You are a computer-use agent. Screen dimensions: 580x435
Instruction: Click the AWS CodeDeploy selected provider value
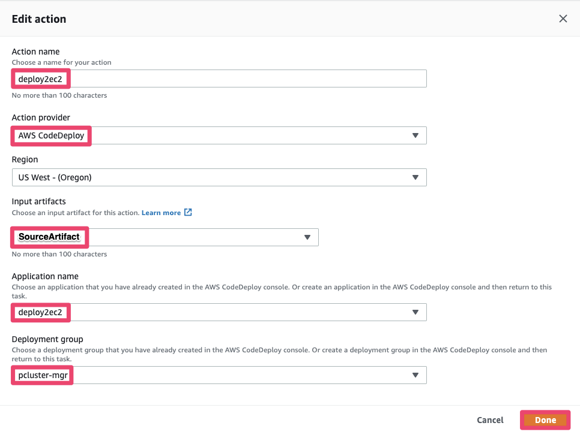(51, 135)
